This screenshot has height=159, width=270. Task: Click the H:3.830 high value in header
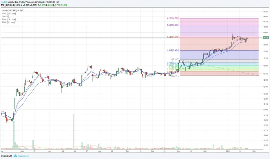(x=49, y=5)
